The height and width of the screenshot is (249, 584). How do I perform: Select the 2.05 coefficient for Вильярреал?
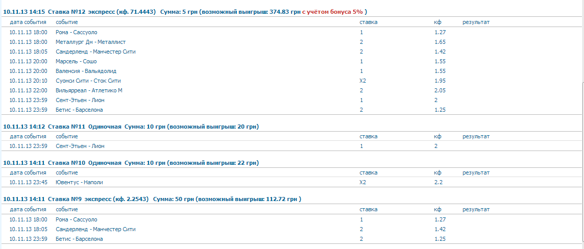(x=440, y=90)
